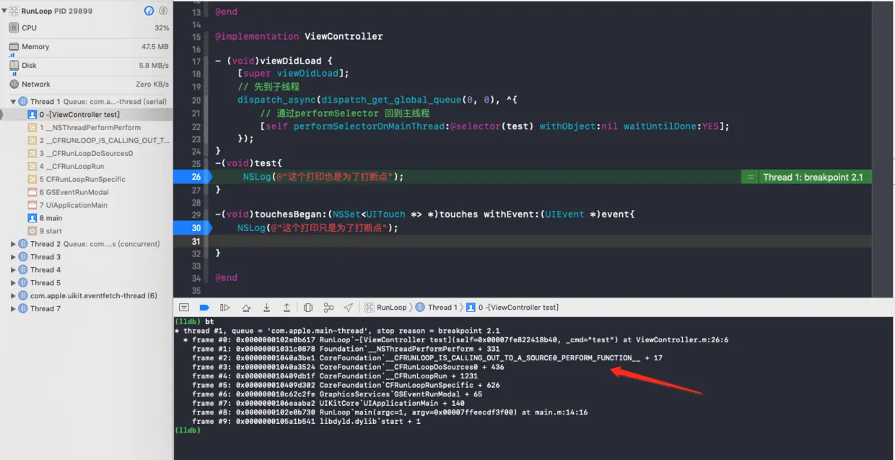Select RunLoop in the debug jump bar

(386, 308)
